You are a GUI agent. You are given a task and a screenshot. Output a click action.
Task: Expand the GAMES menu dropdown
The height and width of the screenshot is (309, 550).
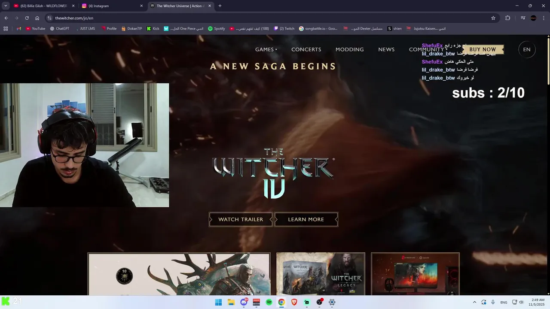(266, 49)
